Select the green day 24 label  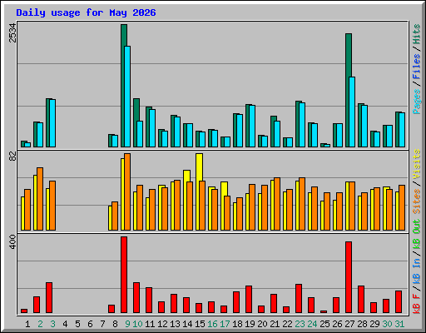tap(312, 324)
